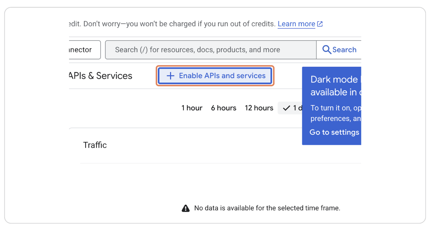Select the Traffic chart section

[95, 145]
